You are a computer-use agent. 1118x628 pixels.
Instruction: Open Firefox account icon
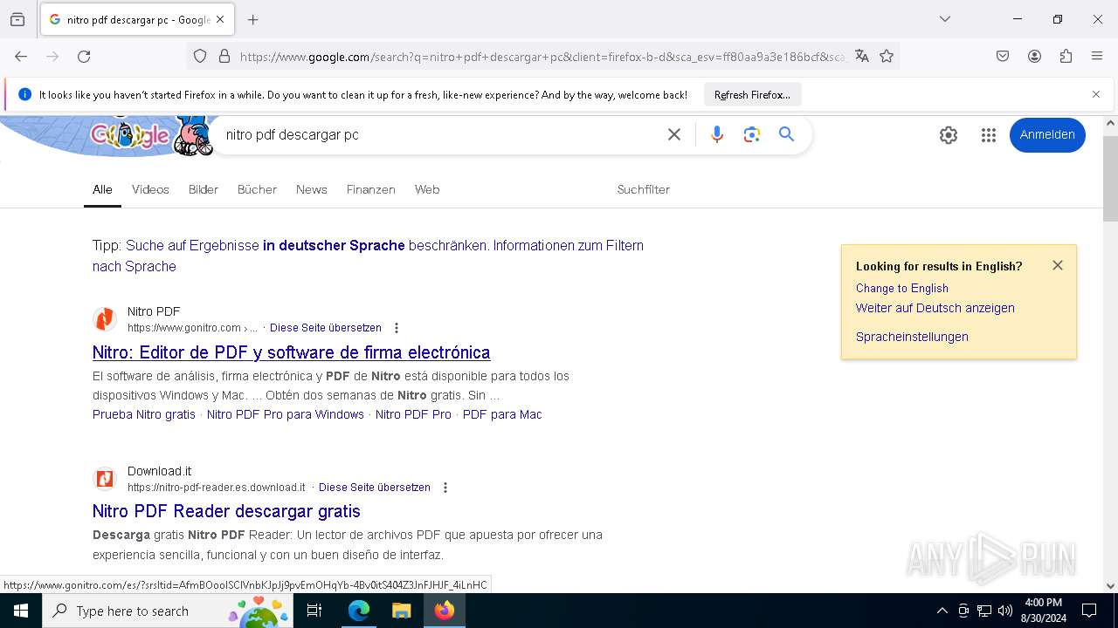pos(1034,57)
